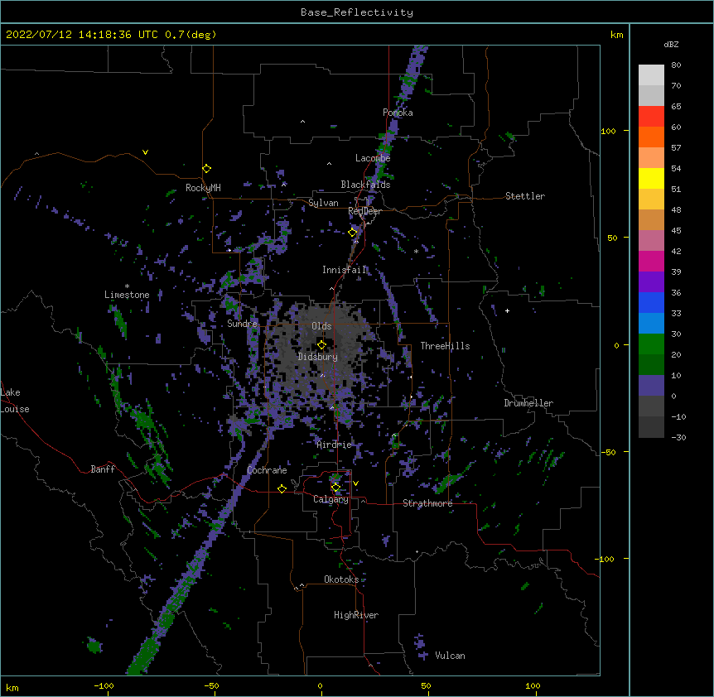This screenshot has height=697, width=714.
Task: Click the yellow v marker northeast of Calgary
Action: [355, 483]
